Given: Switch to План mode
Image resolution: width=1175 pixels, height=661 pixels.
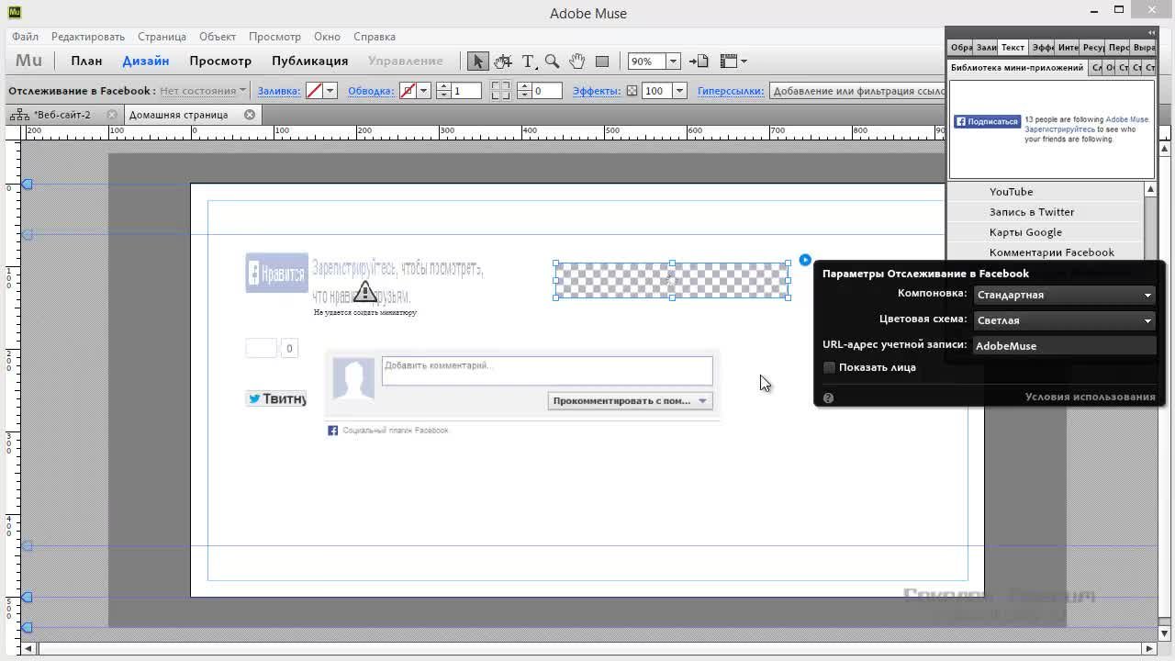Looking at the screenshot, I should click(86, 61).
